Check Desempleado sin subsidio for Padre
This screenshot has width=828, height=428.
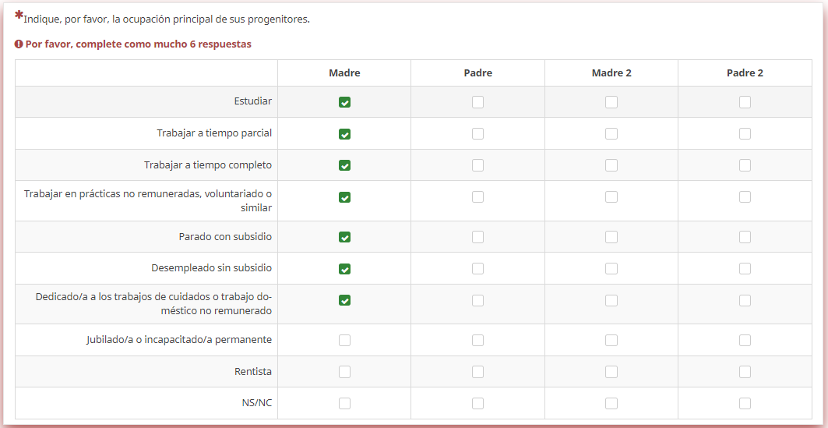coord(477,268)
